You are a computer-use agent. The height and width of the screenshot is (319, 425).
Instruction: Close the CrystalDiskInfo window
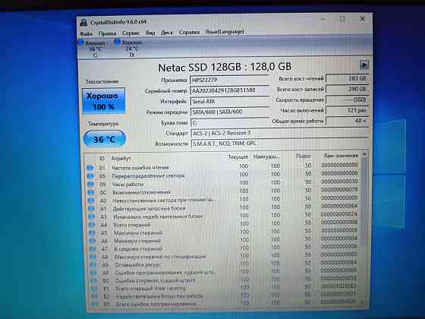[363, 19]
